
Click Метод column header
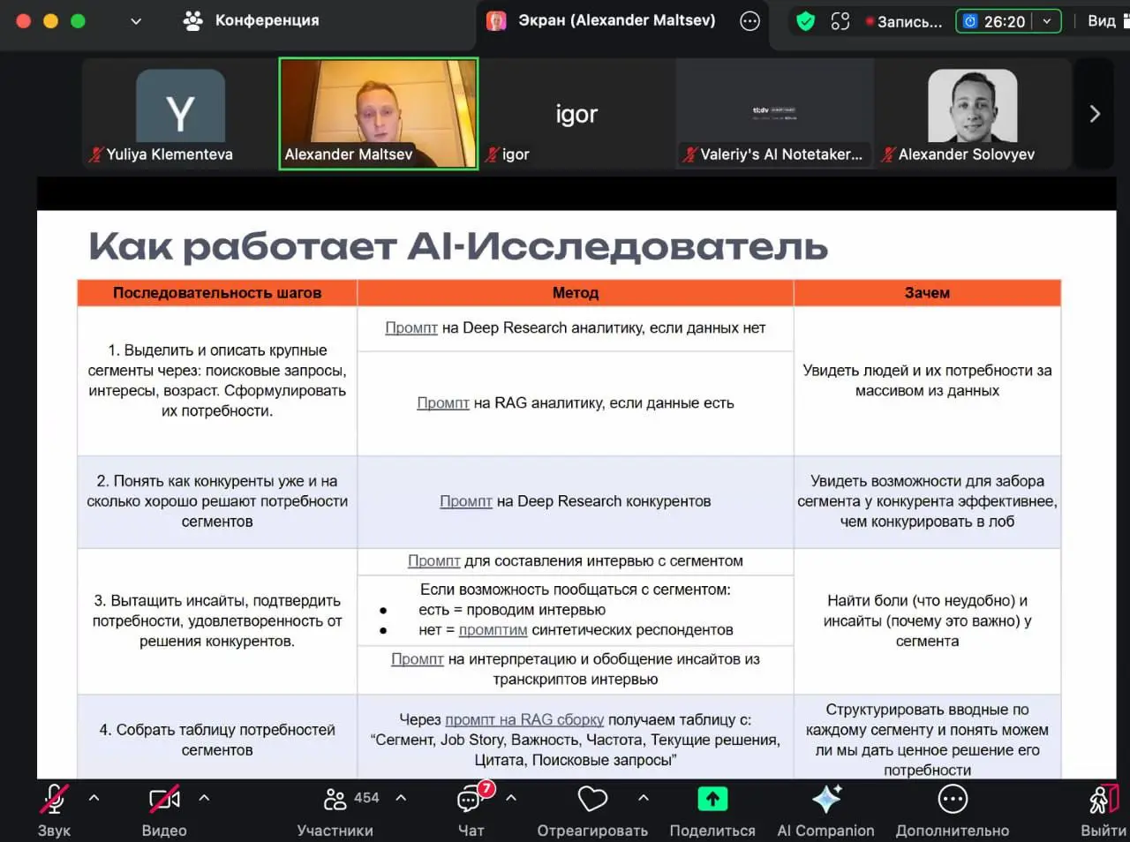(x=576, y=292)
